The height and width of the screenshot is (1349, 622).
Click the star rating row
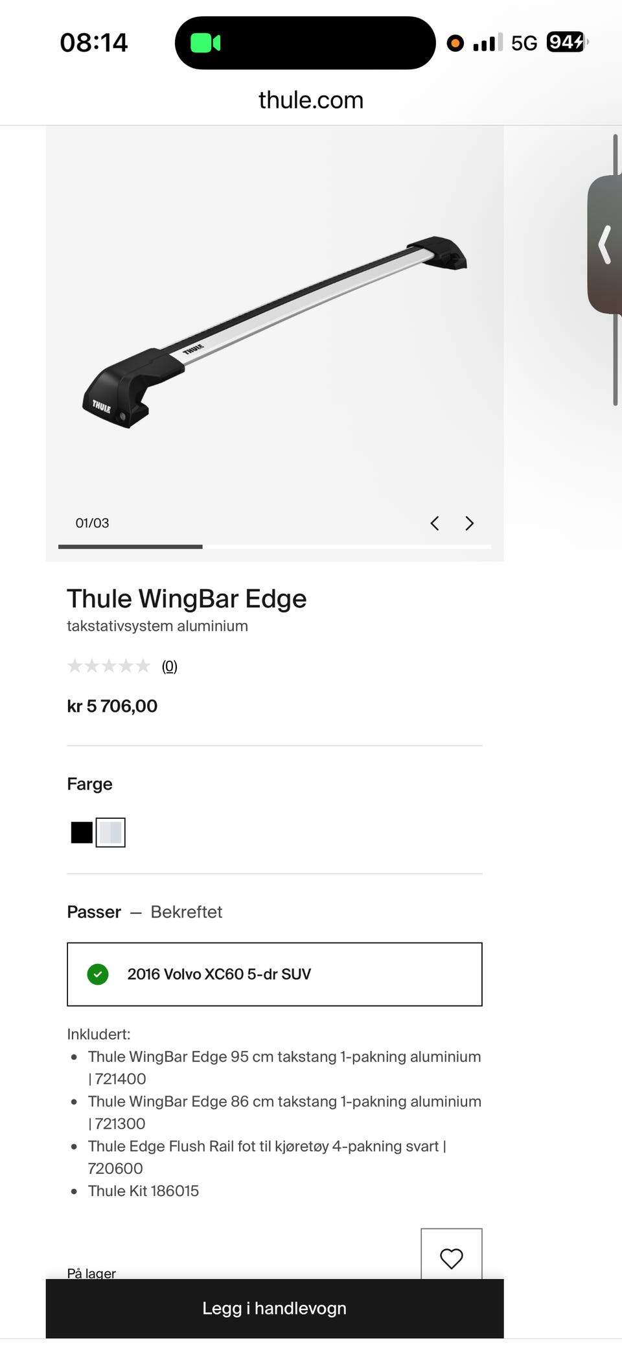coord(109,666)
